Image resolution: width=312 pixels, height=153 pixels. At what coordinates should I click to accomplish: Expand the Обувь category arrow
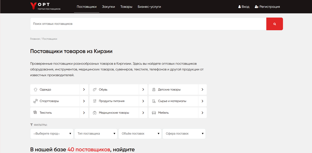(143, 89)
